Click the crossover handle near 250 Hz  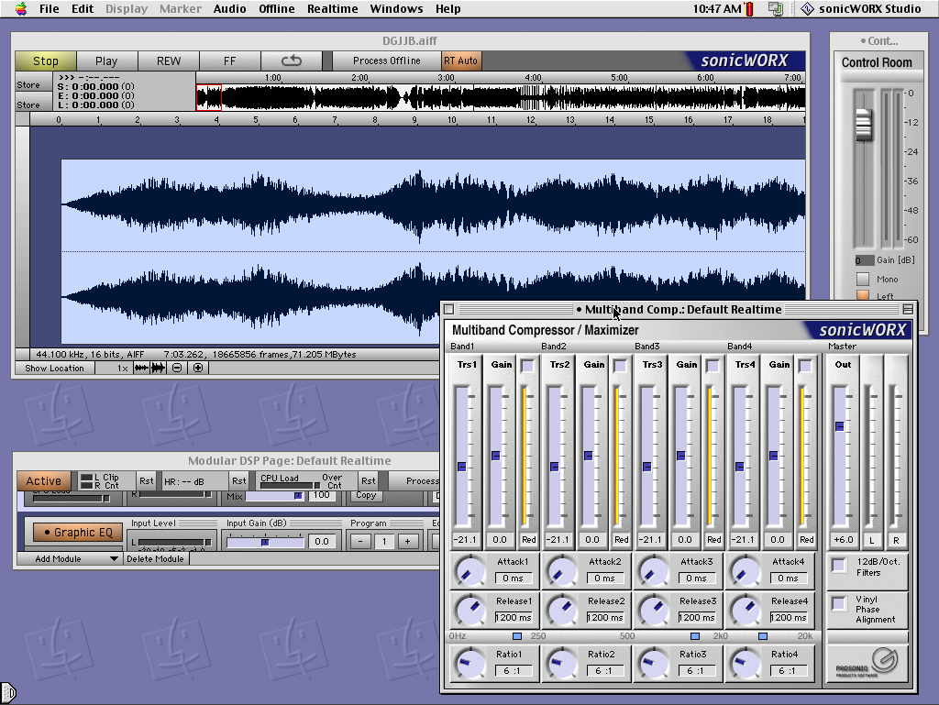(517, 636)
